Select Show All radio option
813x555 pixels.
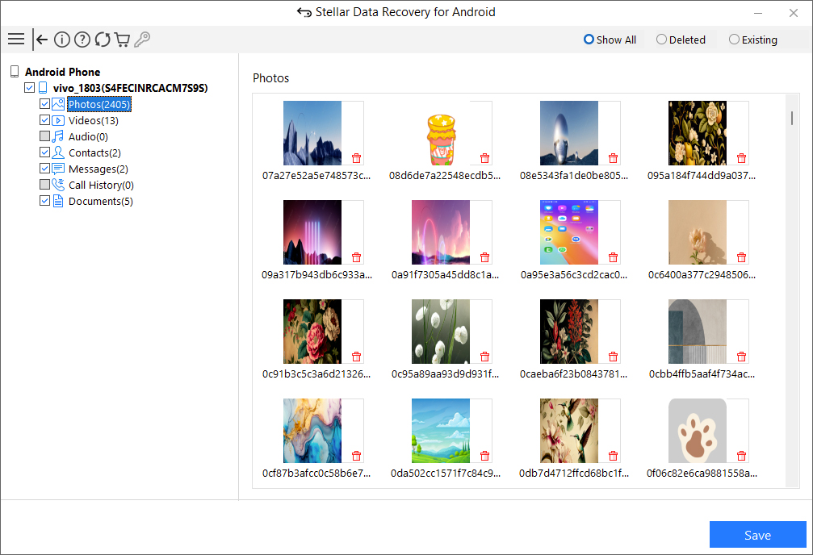pos(589,40)
